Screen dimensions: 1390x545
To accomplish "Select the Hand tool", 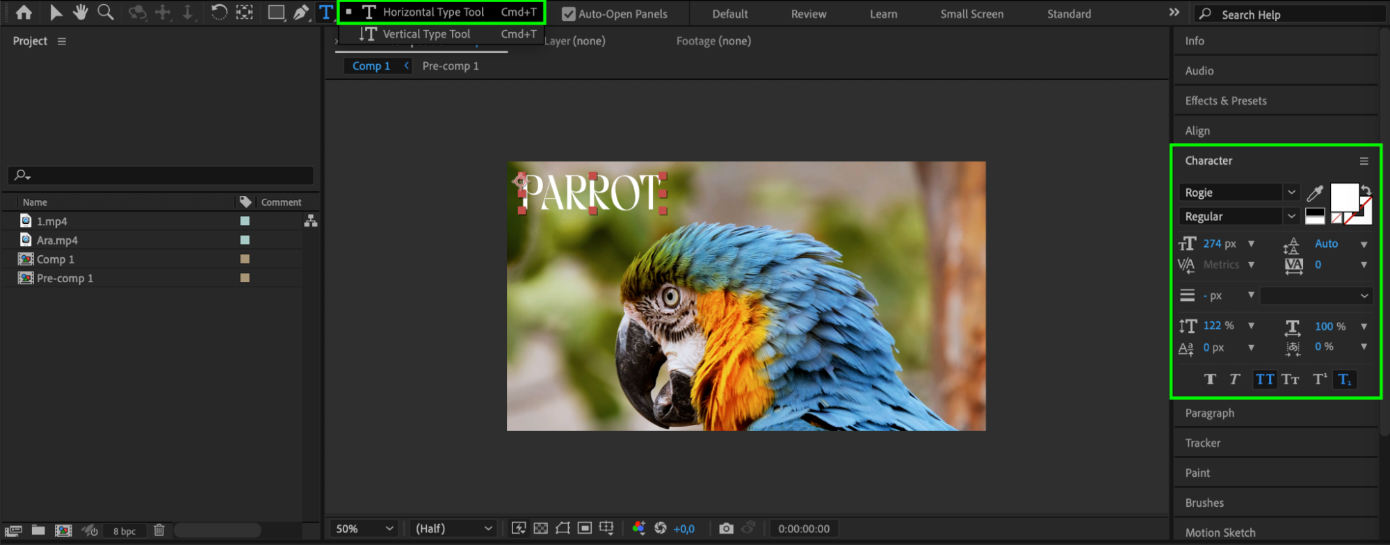I will point(81,13).
